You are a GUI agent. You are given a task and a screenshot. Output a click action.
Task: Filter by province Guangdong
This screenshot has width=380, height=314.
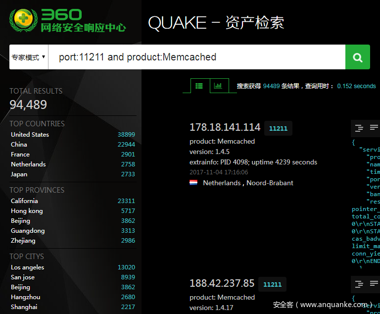click(28, 231)
